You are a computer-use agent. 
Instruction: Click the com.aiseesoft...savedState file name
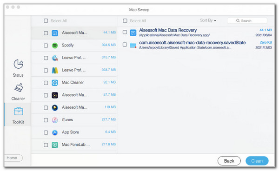(x=193, y=43)
